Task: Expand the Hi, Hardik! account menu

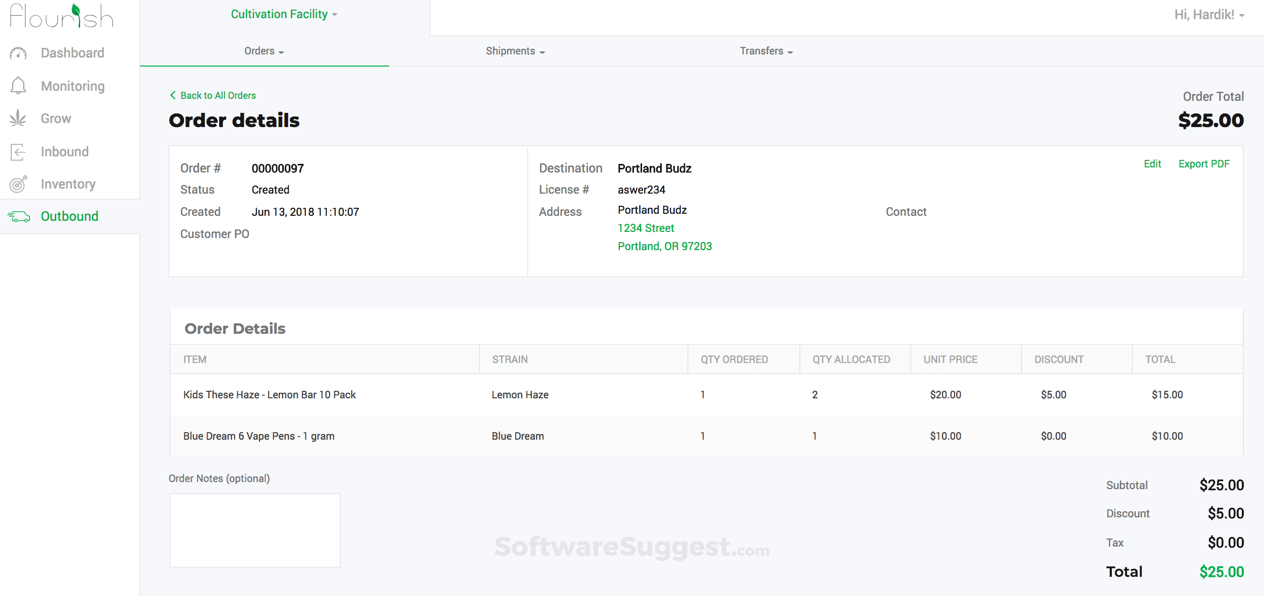Action: point(1207,14)
